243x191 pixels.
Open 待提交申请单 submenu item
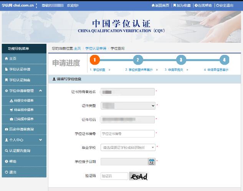click(x=24, y=101)
